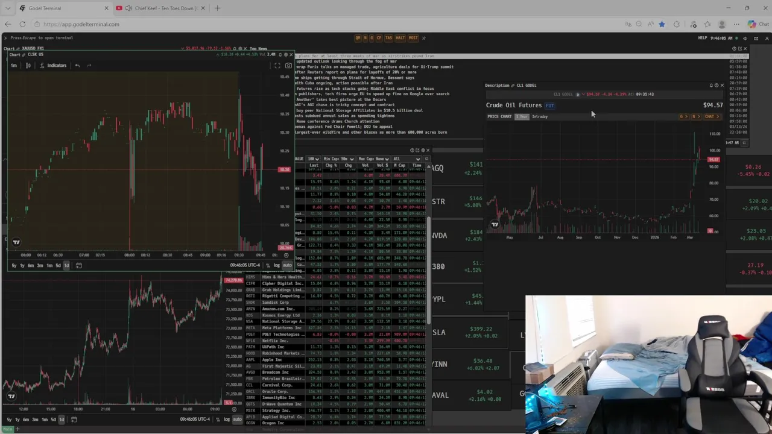Screen dimensions: 772x434
Task: Click the G > shortcut button
Action: 683,116
